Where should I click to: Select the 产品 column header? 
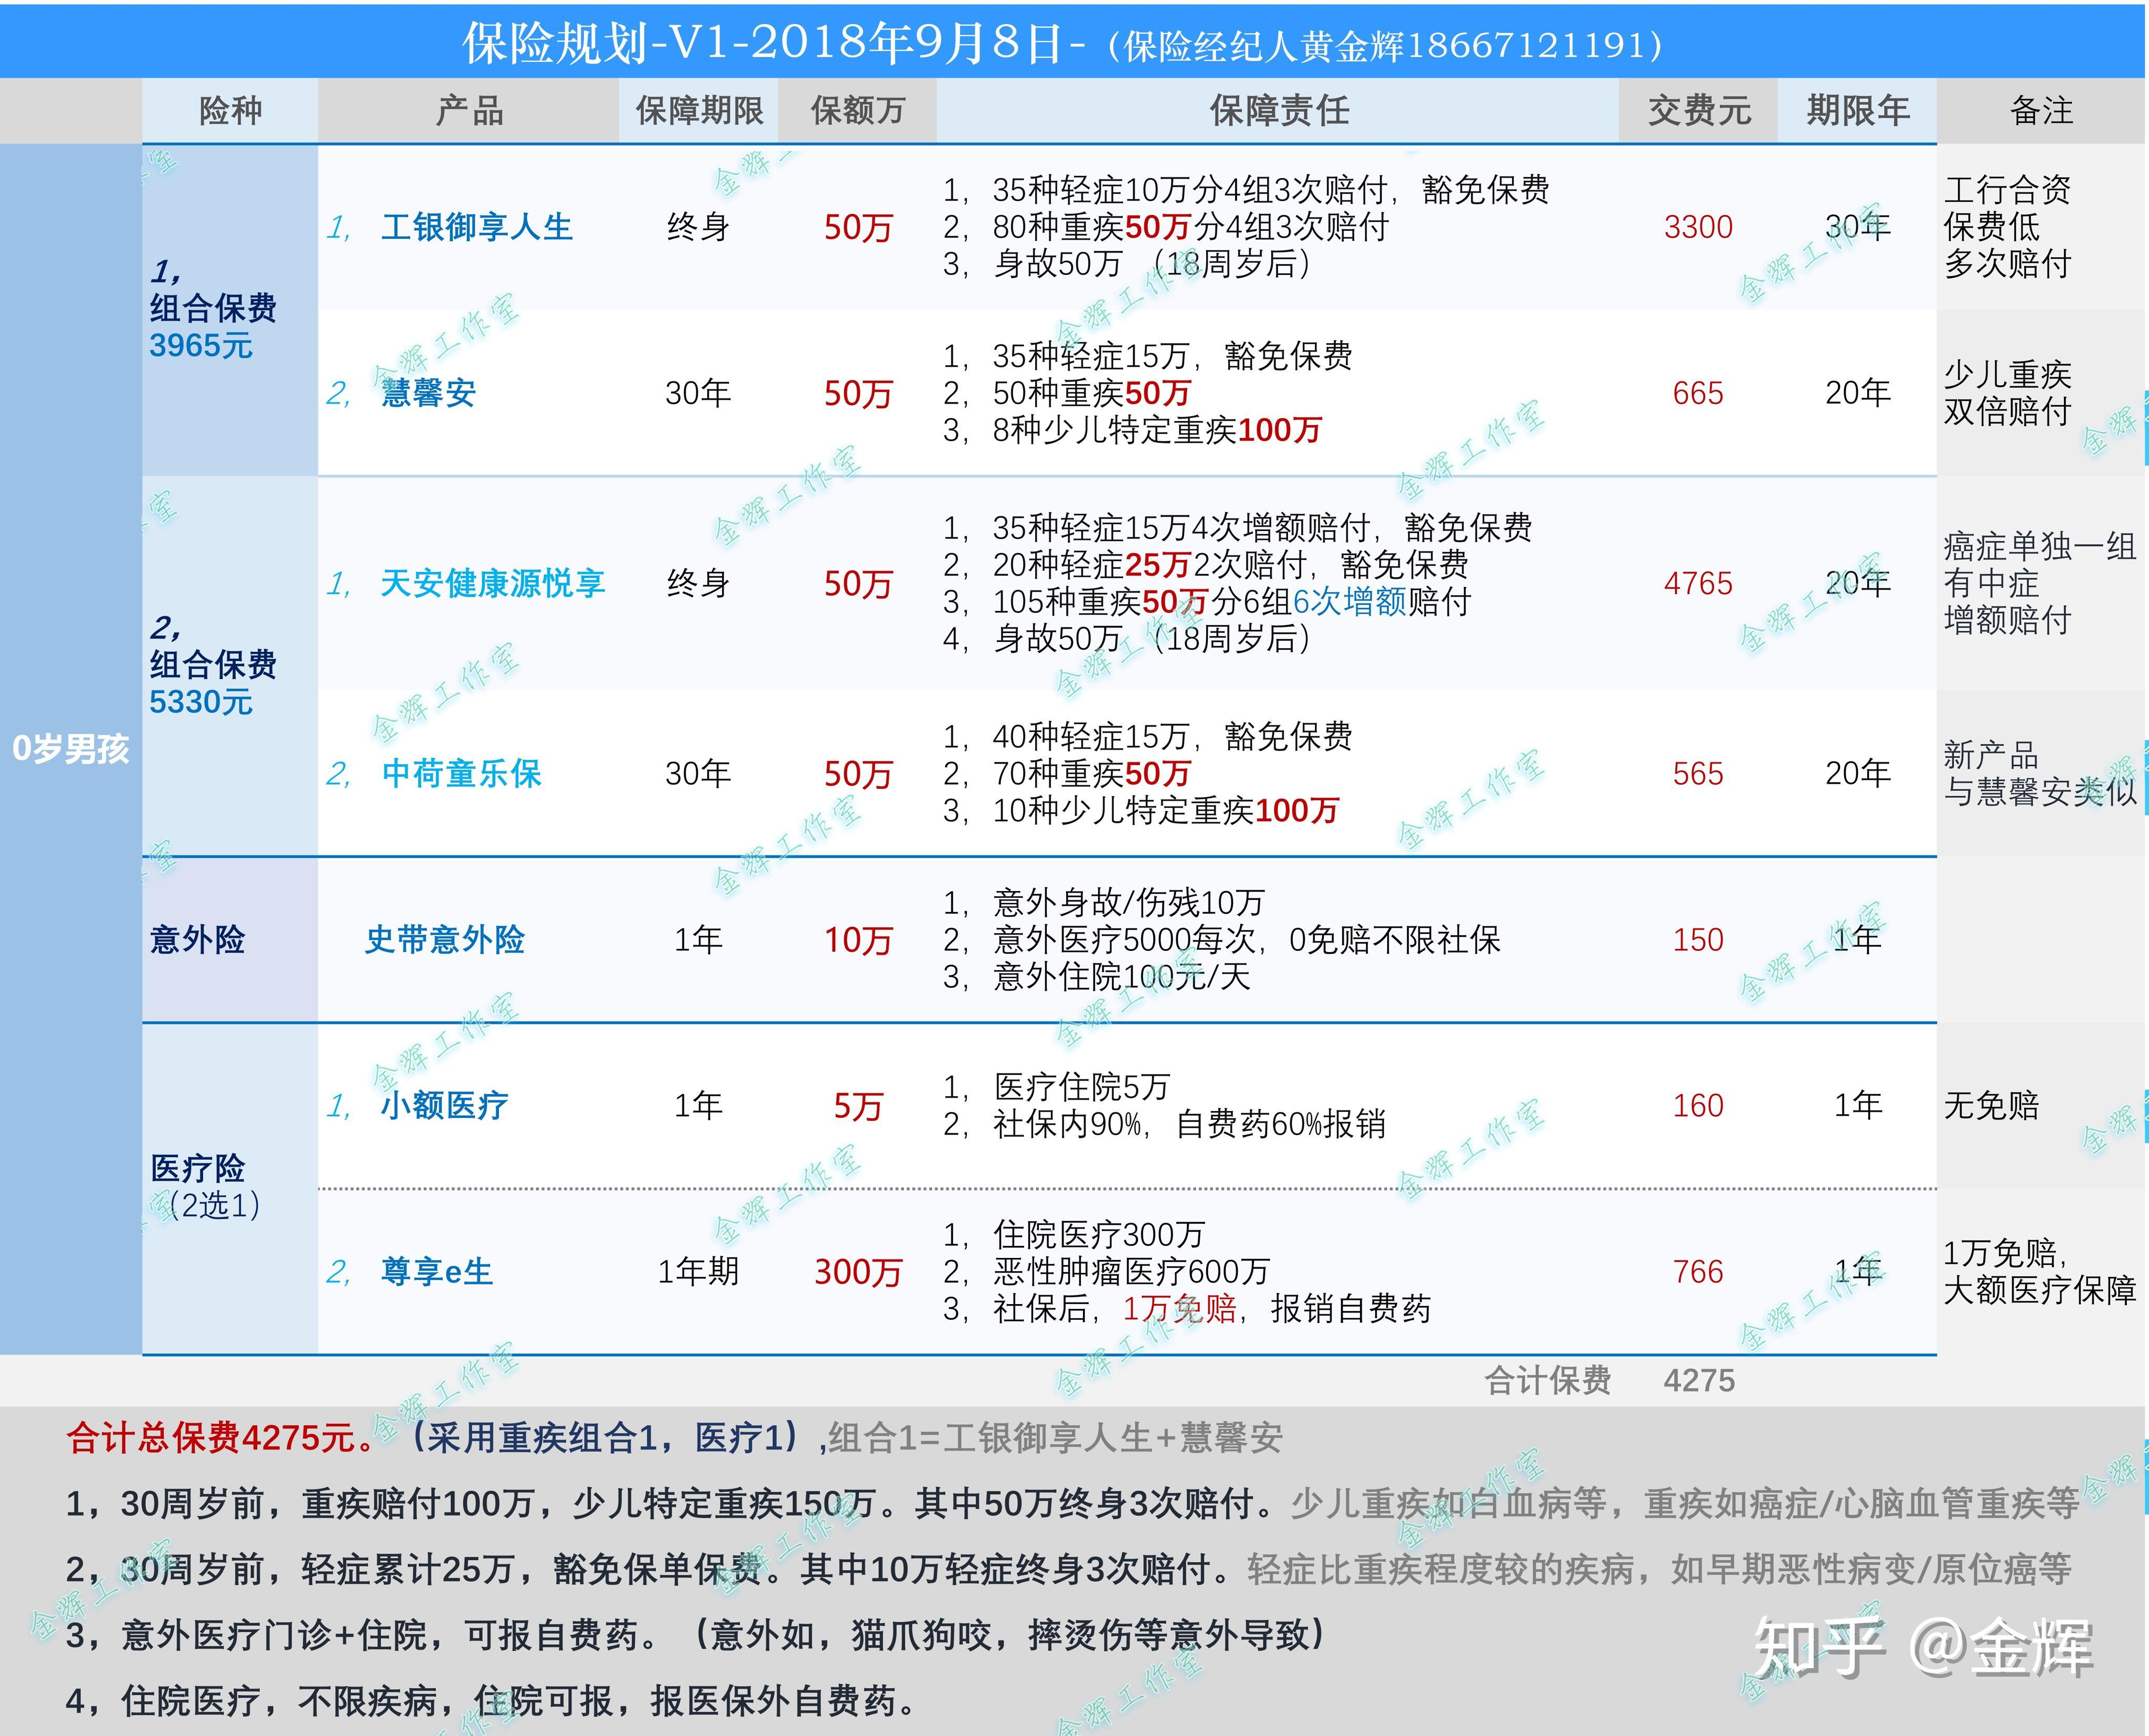pyautogui.click(x=470, y=111)
